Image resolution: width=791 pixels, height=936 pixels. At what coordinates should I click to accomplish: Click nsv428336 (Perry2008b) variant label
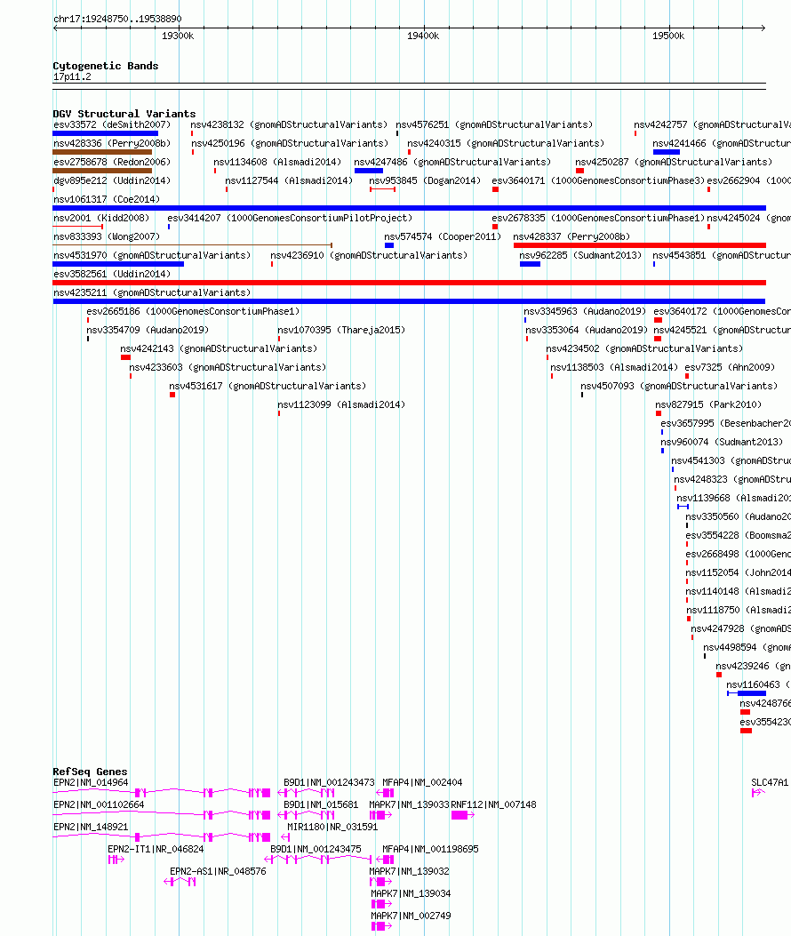pyautogui.click(x=112, y=143)
